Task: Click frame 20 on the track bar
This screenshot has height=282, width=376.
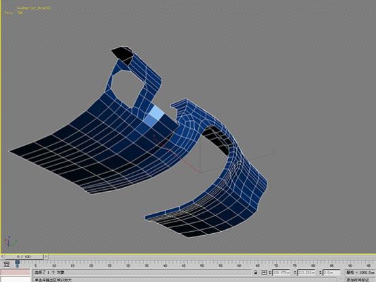Action: point(91,266)
